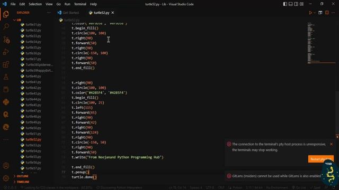Click the error icon on pty host notification
The image size is (339, 190).
pyautogui.click(x=229, y=144)
